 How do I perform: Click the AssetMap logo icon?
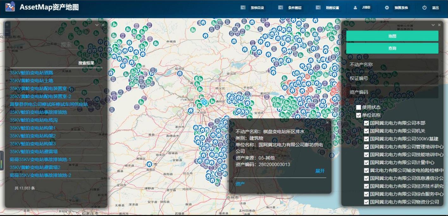(x=10, y=7)
